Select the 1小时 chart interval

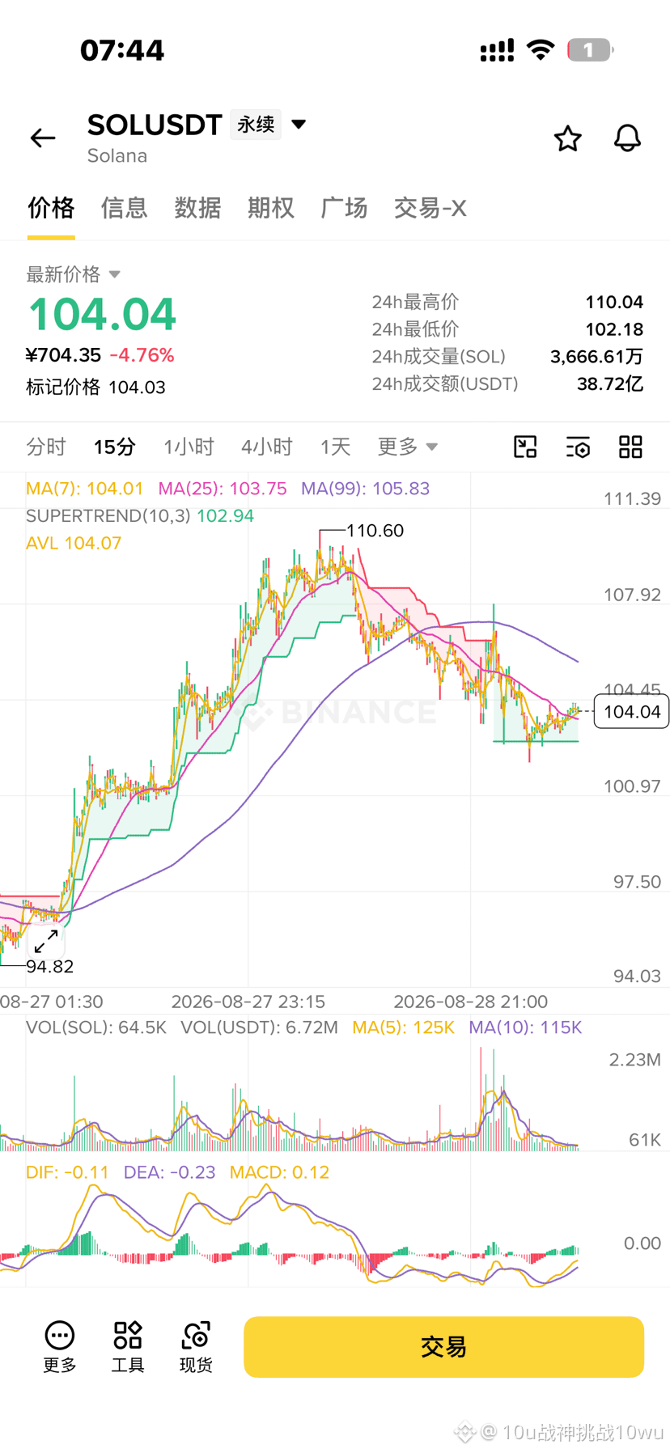(x=189, y=447)
